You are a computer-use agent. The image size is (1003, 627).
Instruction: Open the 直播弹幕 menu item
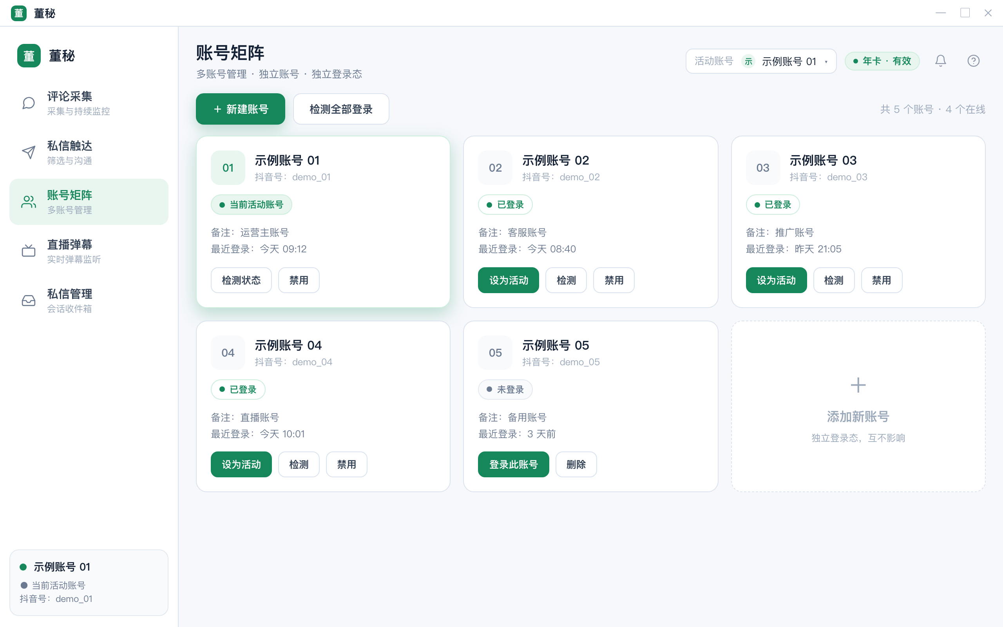(x=89, y=251)
